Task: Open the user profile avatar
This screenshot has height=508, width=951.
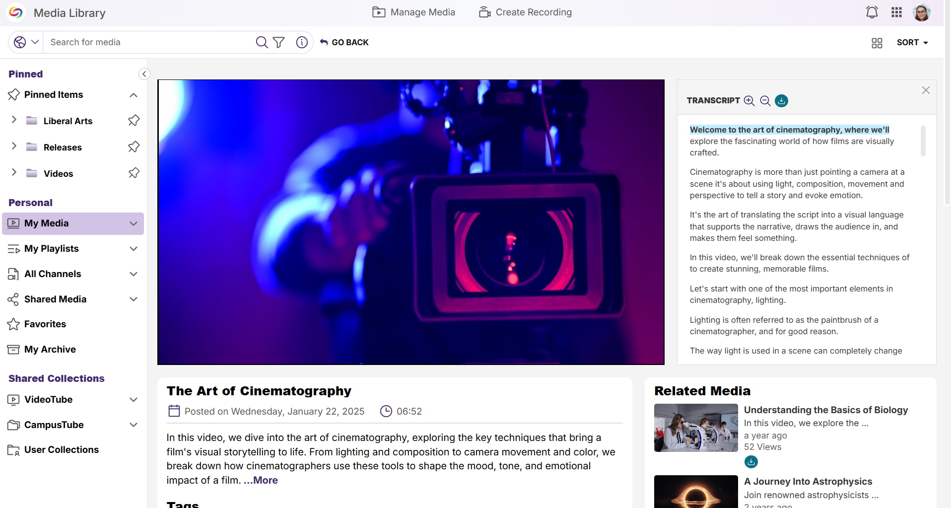Action: tap(922, 12)
